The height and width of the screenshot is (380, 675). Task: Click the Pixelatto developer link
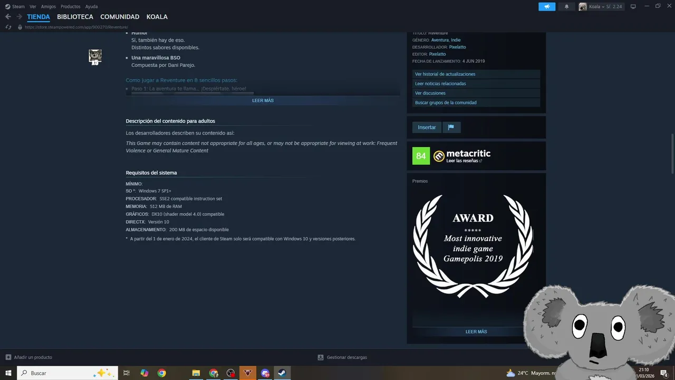click(457, 47)
